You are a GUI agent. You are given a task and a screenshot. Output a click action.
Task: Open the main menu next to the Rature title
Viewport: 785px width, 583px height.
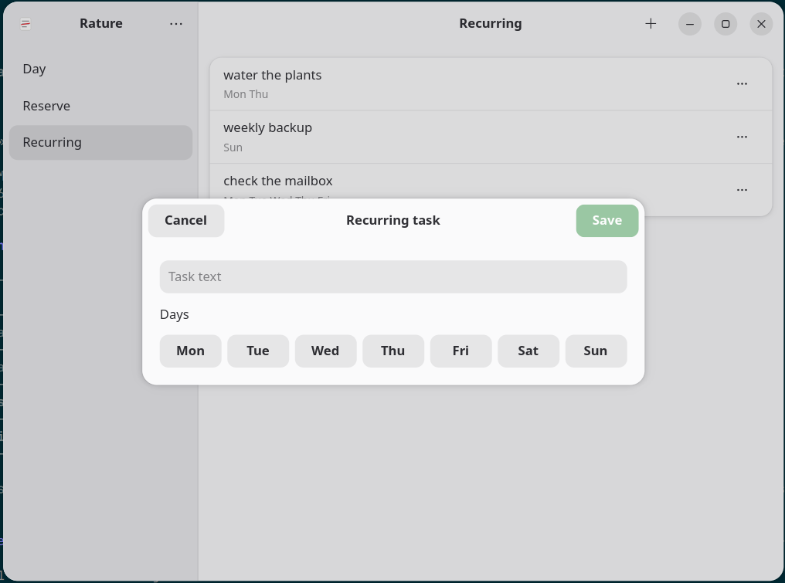[175, 23]
